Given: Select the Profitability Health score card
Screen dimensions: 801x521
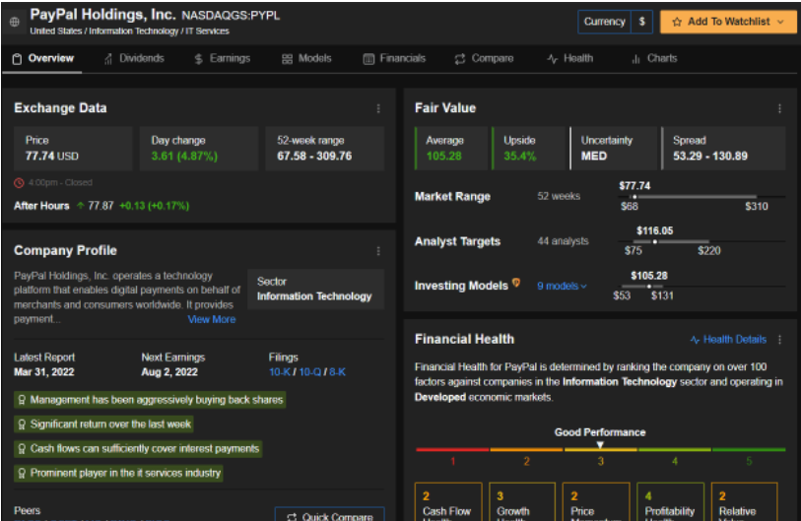Looking at the screenshot, I should tap(675, 502).
